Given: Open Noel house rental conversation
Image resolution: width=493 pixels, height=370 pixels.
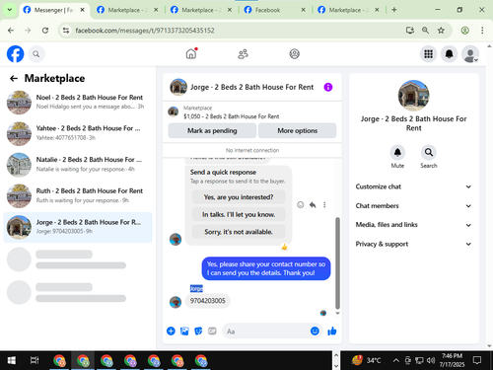Looking at the screenshot, I should point(78,102).
